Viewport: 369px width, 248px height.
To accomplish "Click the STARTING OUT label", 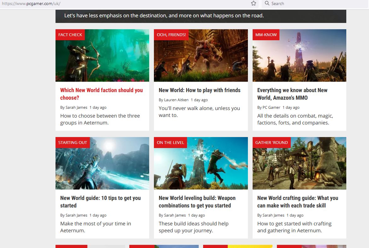I will click(73, 142).
